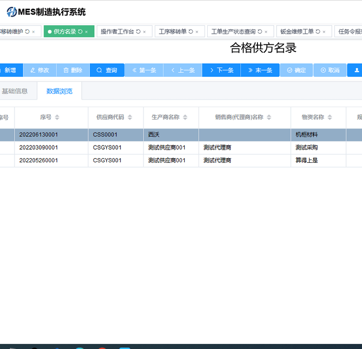This screenshot has width=362, height=349.
Task: Click the 查询 search button
Action: tap(107, 70)
